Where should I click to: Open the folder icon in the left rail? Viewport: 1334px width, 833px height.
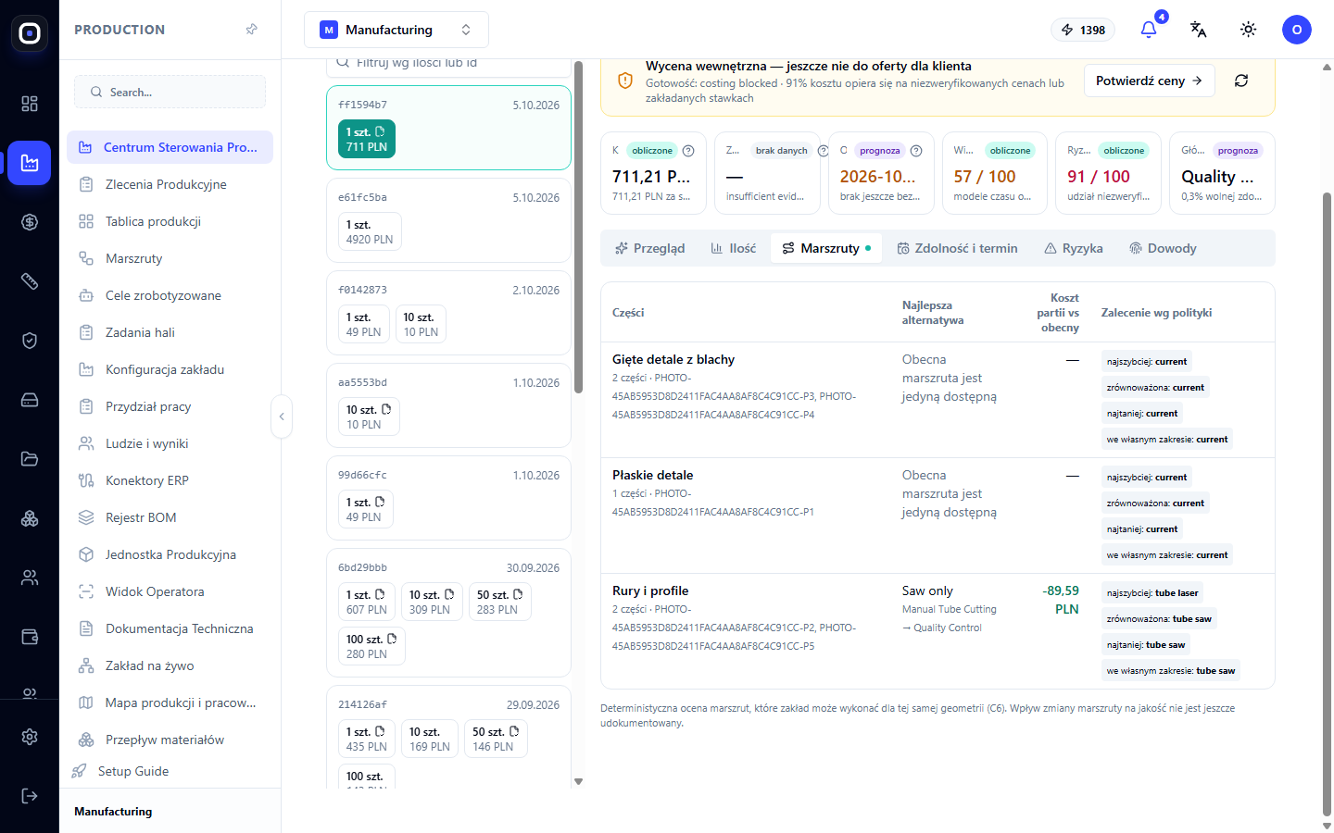click(x=30, y=459)
